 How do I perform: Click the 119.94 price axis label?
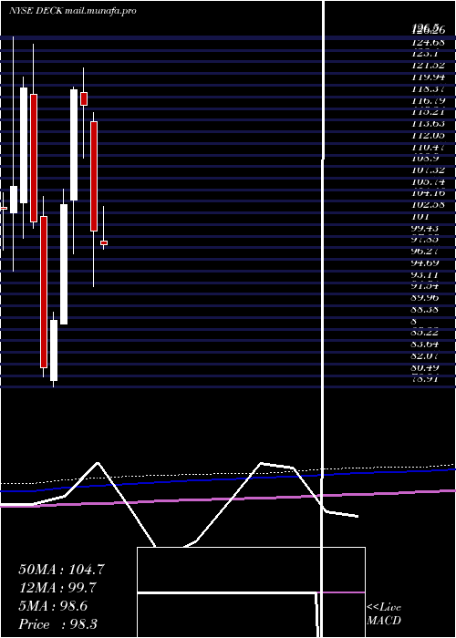pos(429,77)
